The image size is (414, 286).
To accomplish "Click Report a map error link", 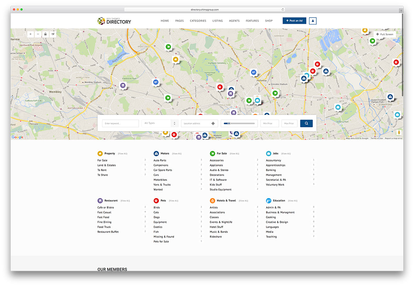I will click(x=394, y=138).
